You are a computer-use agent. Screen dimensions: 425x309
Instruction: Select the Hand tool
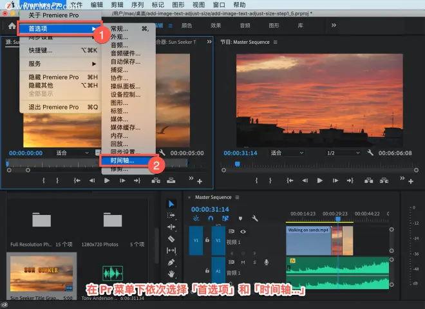(171, 274)
